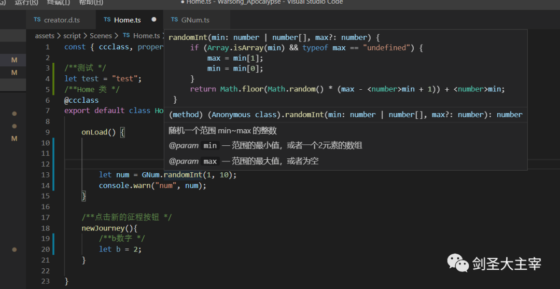The height and width of the screenshot is (289, 560).
Task: Click the '随机一个范围 min~max 的整数' description
Action: click(x=223, y=131)
